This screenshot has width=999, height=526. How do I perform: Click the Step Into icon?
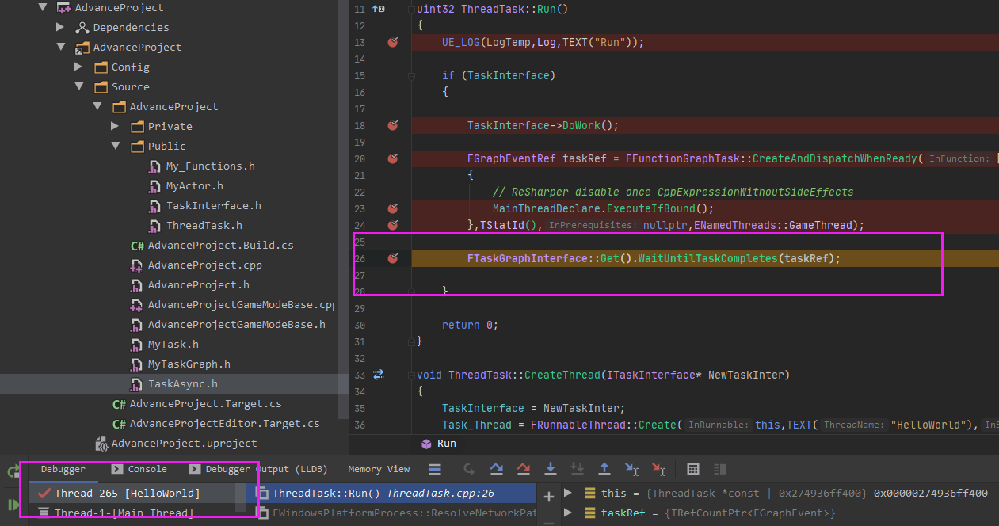click(x=551, y=469)
